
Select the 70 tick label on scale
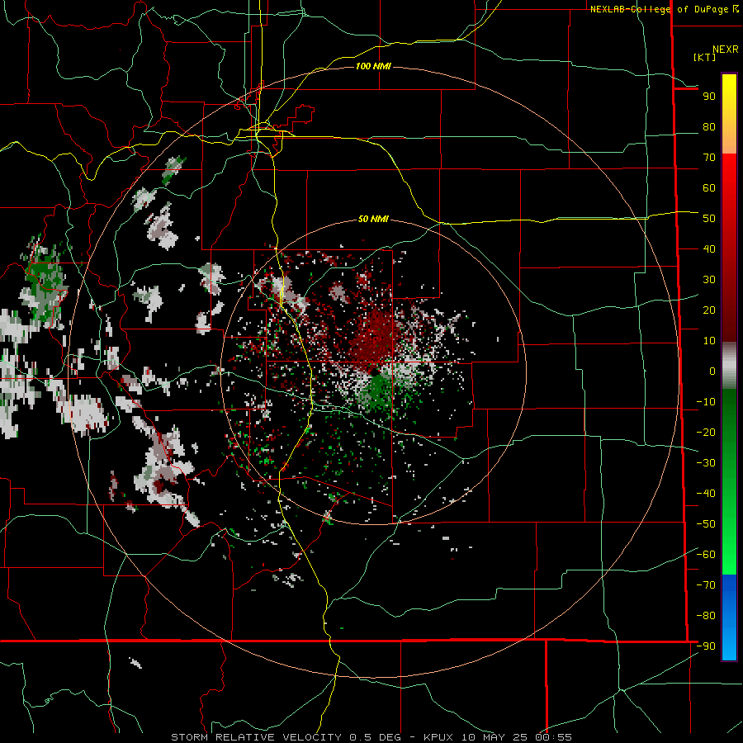[709, 158]
